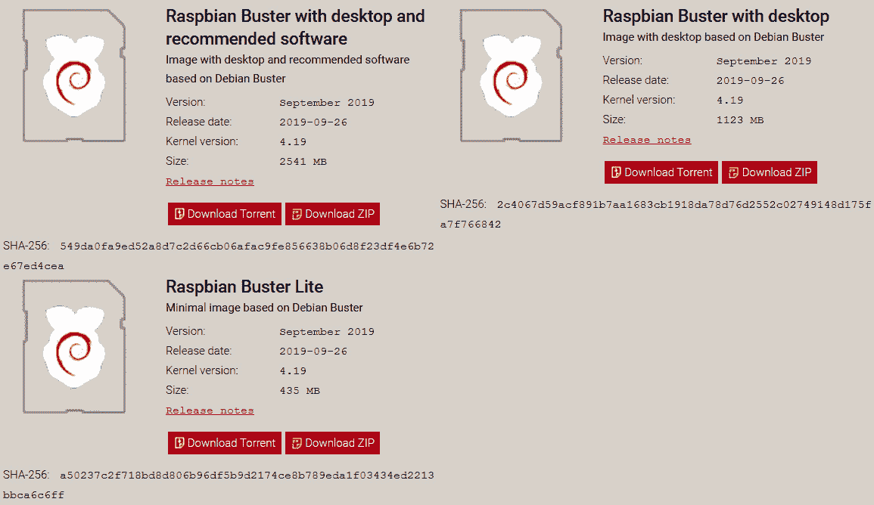Image resolution: width=874 pixels, height=505 pixels.
Task: Click the ZIP icon in Raspbian Buster with desktop ZIP button
Action: pyautogui.click(x=733, y=172)
